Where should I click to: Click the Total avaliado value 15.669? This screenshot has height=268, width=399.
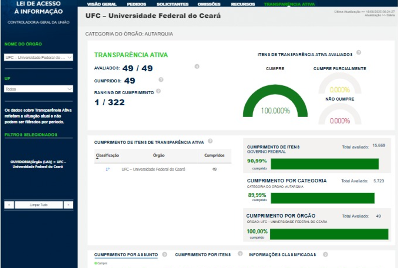pyautogui.click(x=379, y=145)
